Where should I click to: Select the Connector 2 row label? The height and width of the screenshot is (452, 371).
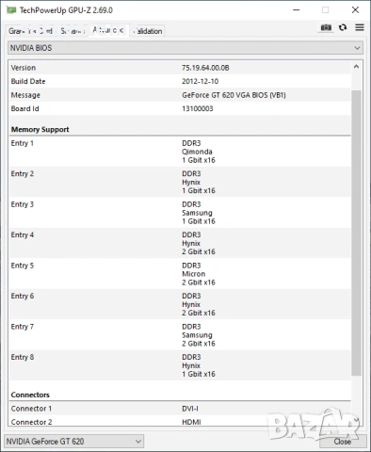point(31,422)
